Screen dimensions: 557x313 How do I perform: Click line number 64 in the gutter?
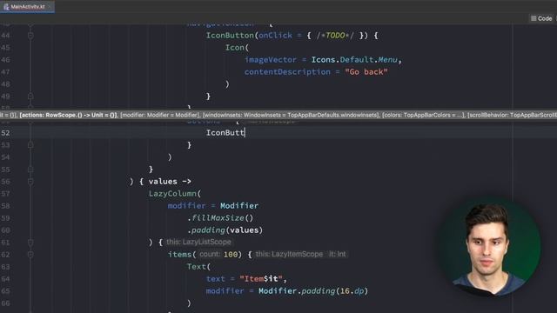pyautogui.click(x=5, y=278)
